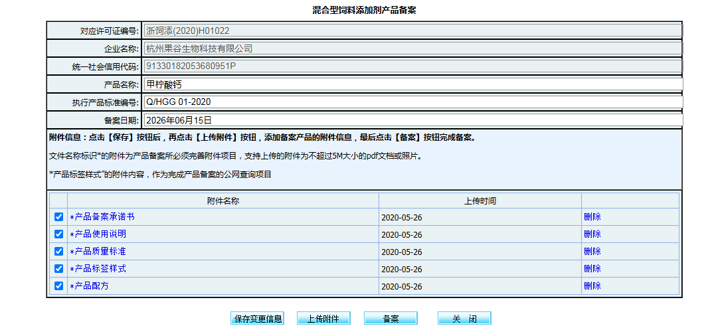Select the 统一社会信用代码 field
Screen dimensions: 710x334
(413, 66)
